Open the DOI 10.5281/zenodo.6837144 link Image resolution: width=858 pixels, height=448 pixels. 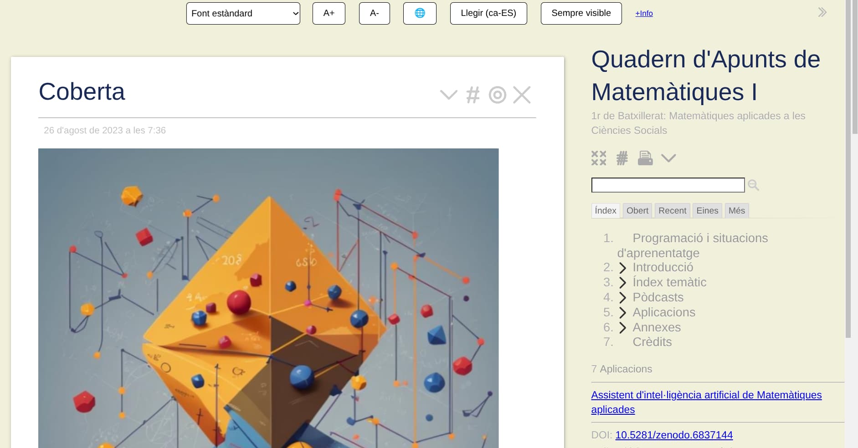[x=674, y=435]
